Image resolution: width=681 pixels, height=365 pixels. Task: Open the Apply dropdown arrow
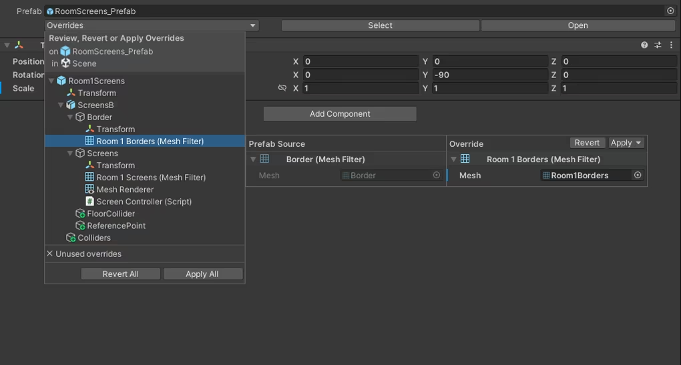click(x=638, y=143)
